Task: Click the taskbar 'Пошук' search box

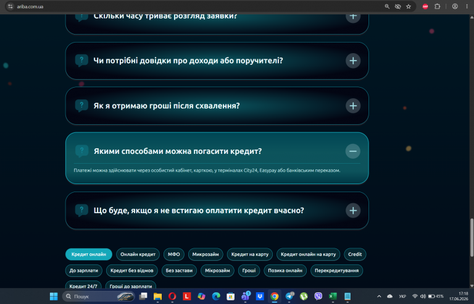Action: (99, 297)
